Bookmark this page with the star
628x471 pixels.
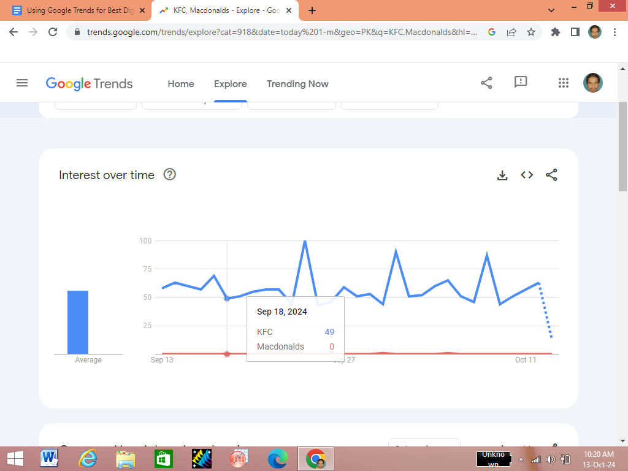tap(531, 32)
